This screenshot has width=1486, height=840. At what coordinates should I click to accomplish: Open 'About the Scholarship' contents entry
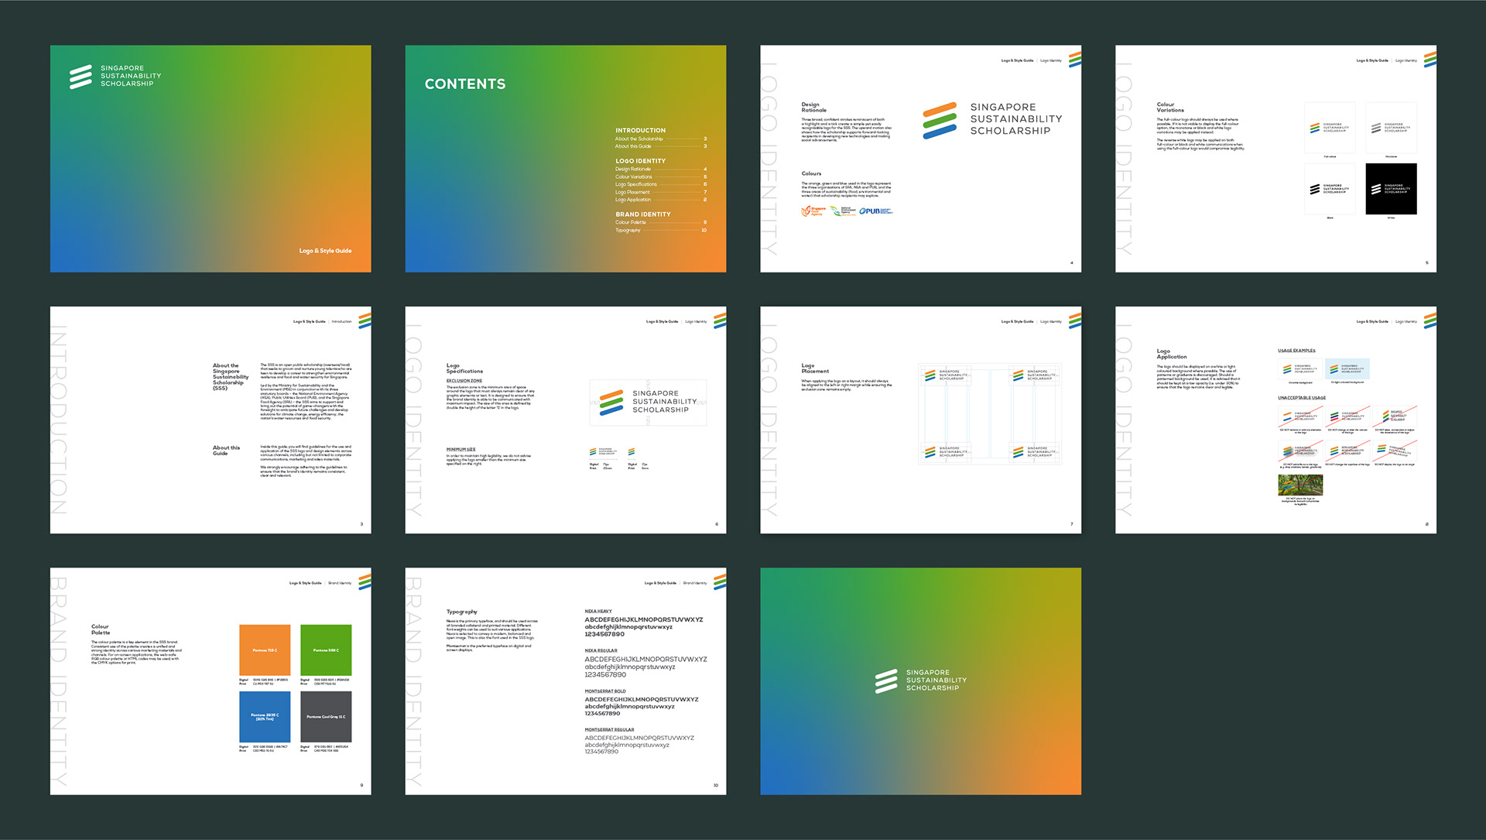coord(661,139)
